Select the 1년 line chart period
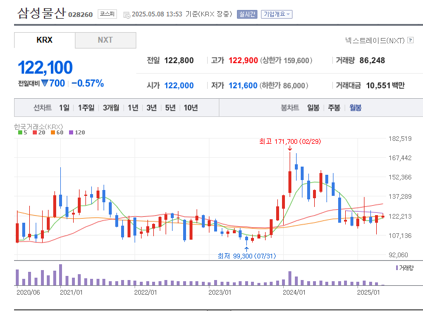Screen dimensions: 423x311 (133, 108)
